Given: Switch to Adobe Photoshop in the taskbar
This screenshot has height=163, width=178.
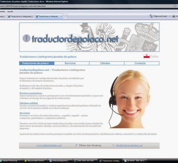Looking at the screenshot, I should coord(11,161).
